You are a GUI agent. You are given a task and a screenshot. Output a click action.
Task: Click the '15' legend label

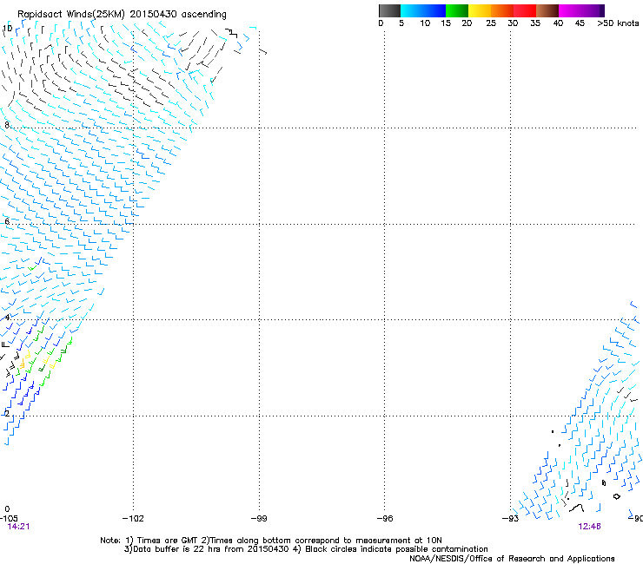446,23
